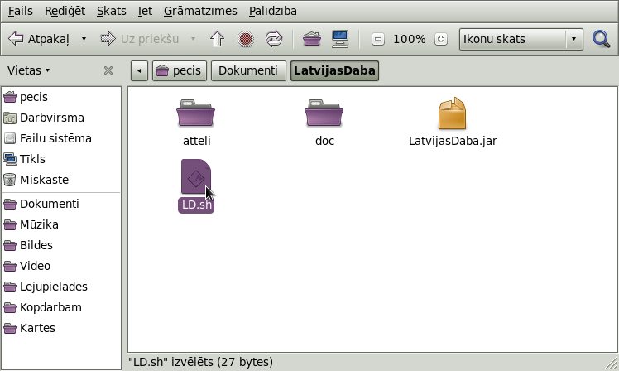Click the status bar selection text
This screenshot has width=619, height=371.
[200, 362]
